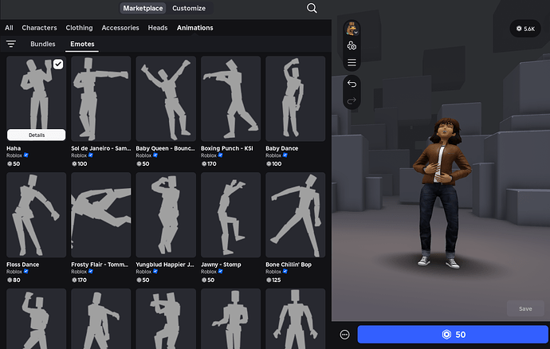Viewport: 550px width, 349px height.
Task: Select the Accessories category tab
Action: (120, 28)
